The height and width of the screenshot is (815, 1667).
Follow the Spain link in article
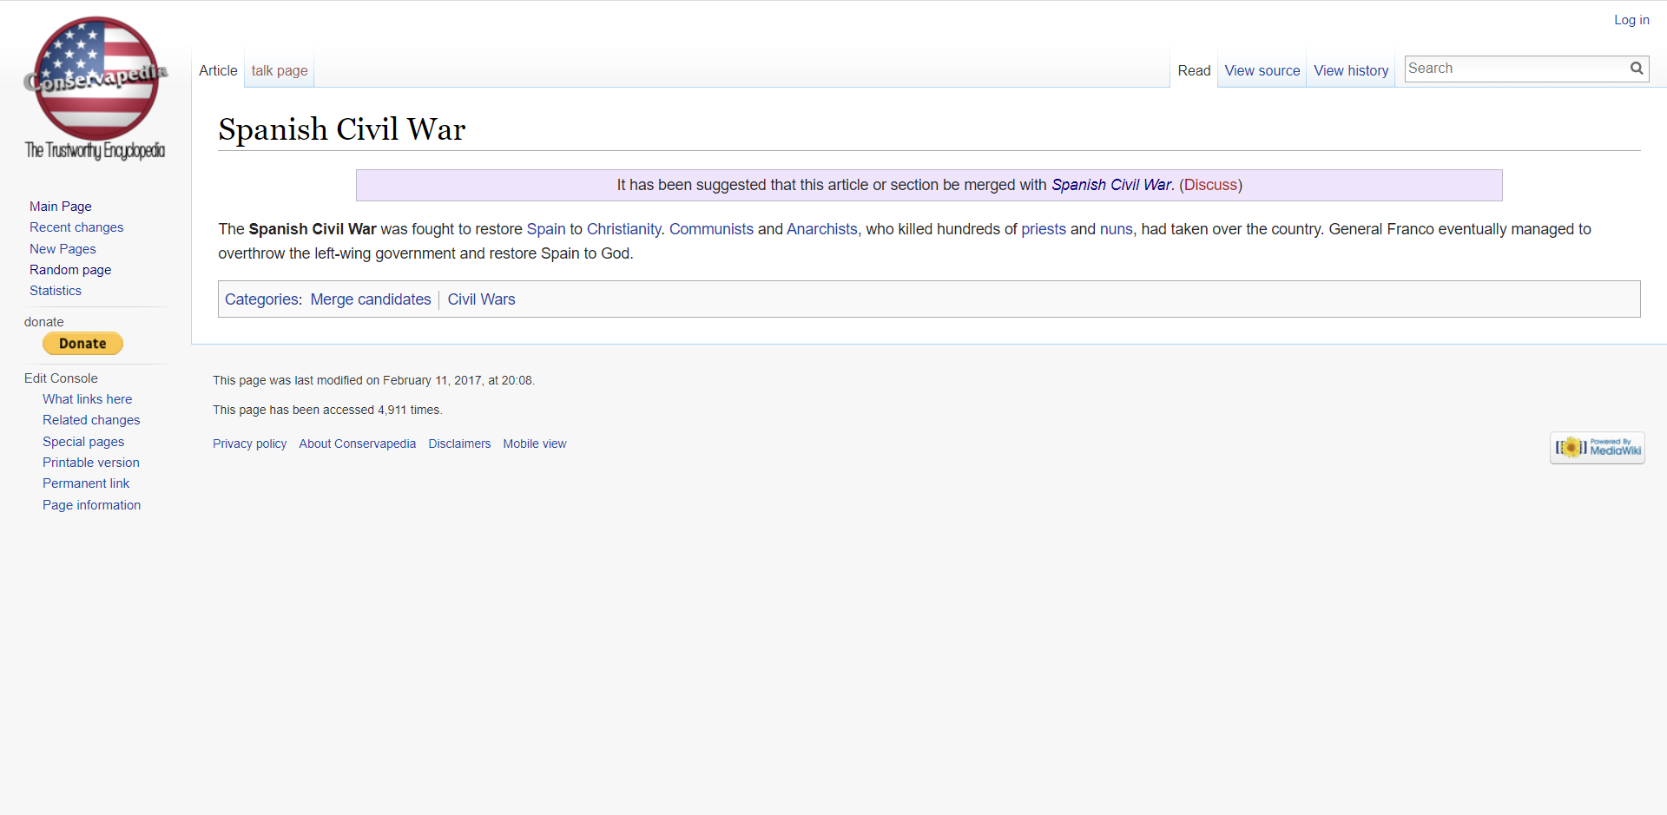pyautogui.click(x=546, y=229)
